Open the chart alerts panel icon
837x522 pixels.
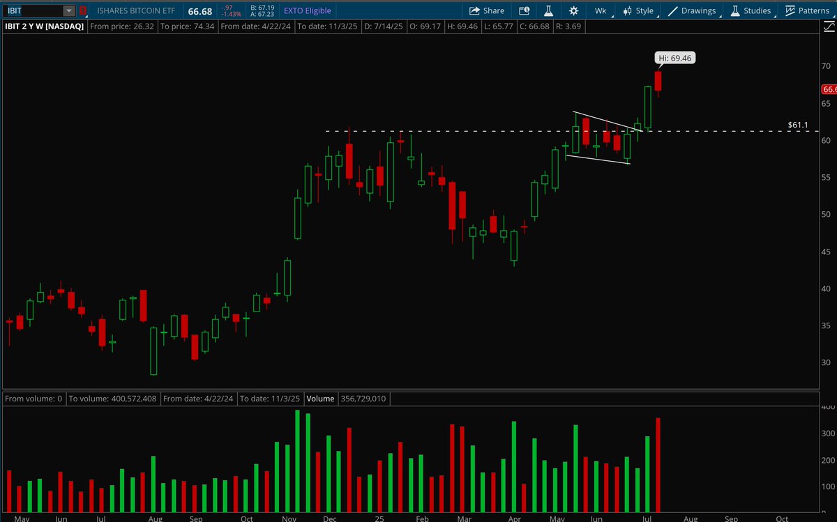(524, 10)
